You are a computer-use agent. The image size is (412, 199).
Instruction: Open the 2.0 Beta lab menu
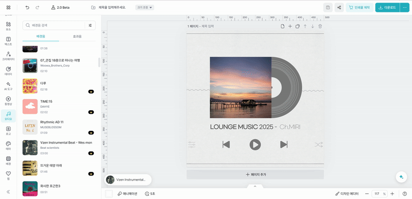click(x=60, y=8)
